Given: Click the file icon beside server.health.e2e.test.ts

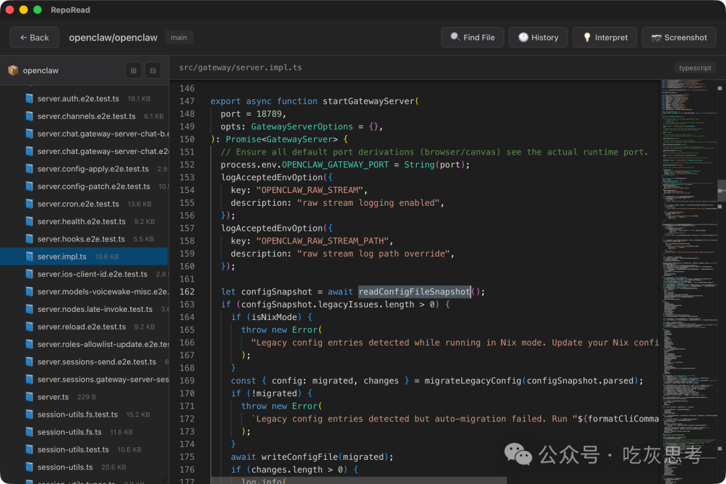Looking at the screenshot, I should (29, 221).
